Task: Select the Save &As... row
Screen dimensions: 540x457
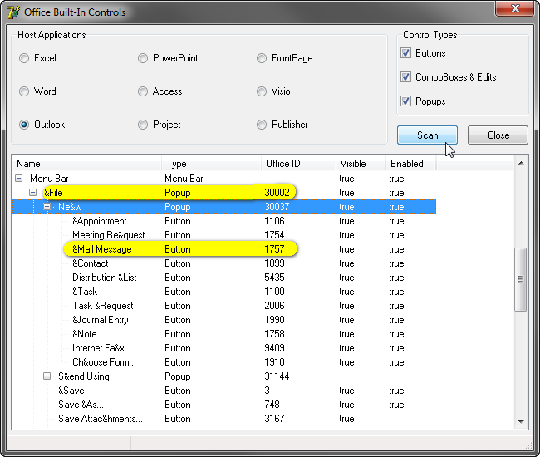Action: tap(224, 405)
